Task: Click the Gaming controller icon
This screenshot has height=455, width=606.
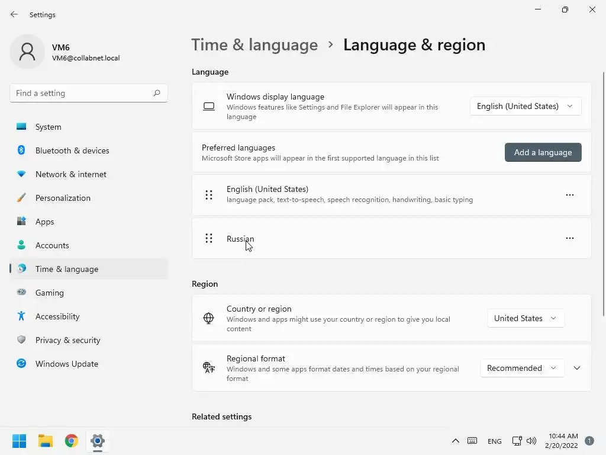Action: 21,292
